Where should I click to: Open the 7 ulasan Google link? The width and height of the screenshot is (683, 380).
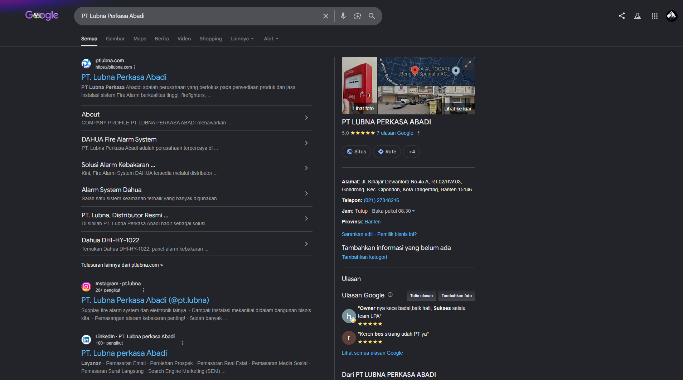pos(395,133)
